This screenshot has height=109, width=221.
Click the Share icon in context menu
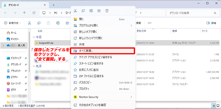point(99,11)
